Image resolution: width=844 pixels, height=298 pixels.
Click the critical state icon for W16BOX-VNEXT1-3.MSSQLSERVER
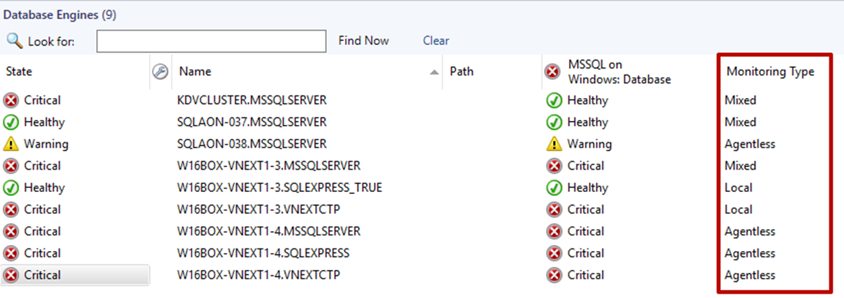11,166
